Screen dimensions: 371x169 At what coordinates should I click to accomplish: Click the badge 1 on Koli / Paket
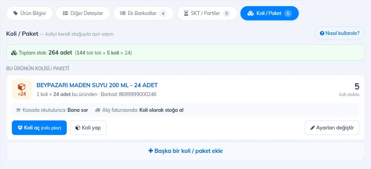(288, 13)
